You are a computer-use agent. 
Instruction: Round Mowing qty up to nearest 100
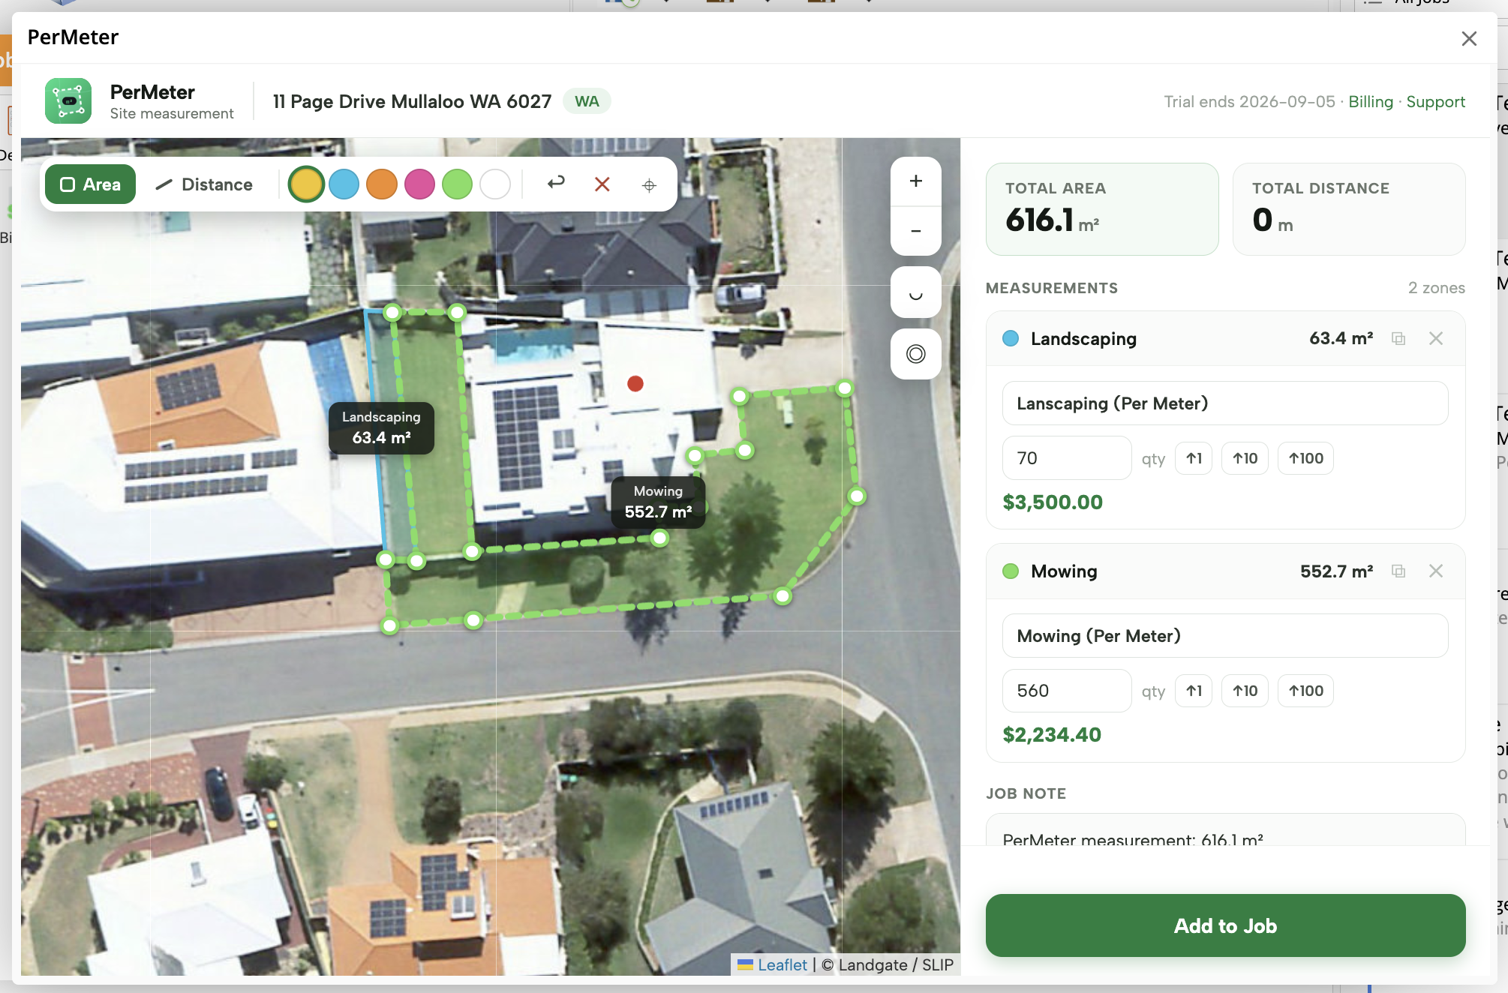tap(1305, 691)
